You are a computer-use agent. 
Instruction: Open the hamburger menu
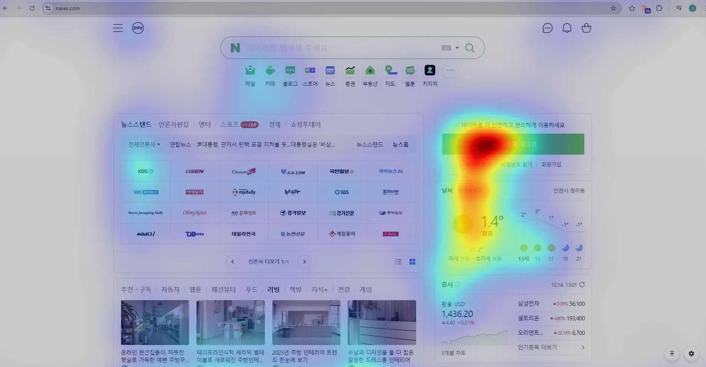click(x=118, y=28)
